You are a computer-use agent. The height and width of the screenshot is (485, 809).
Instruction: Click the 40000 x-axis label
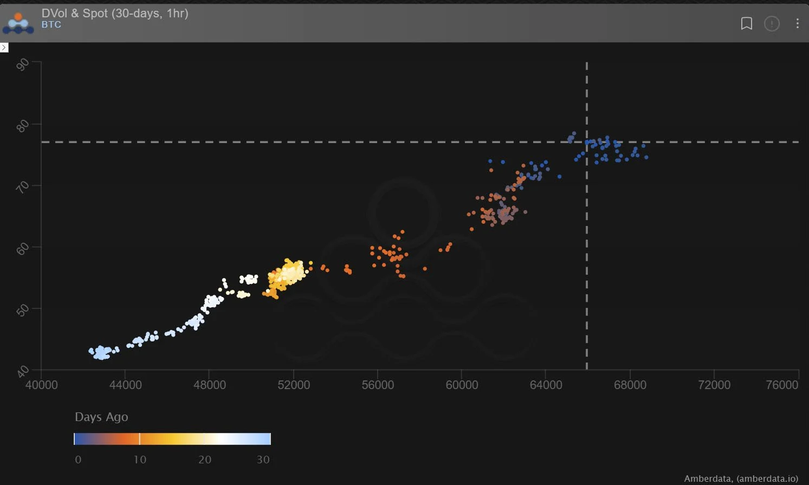(x=41, y=385)
